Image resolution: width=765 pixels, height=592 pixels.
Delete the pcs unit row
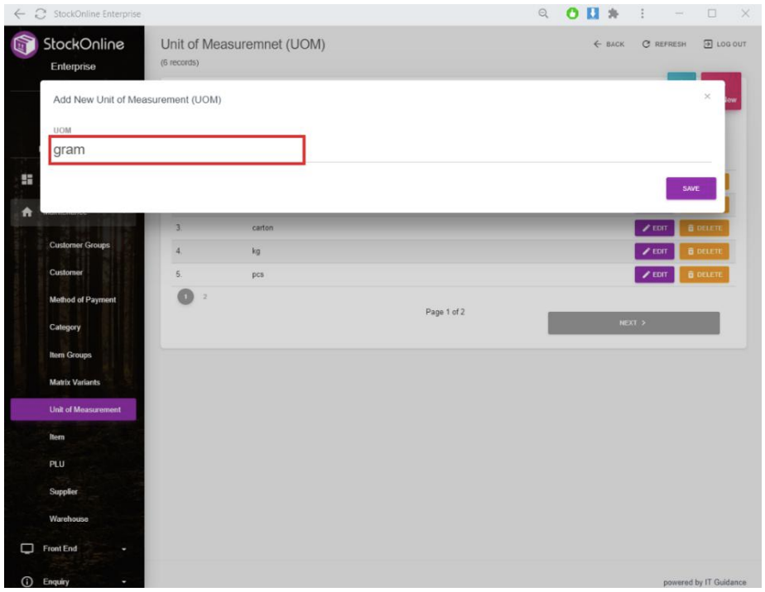[704, 275]
